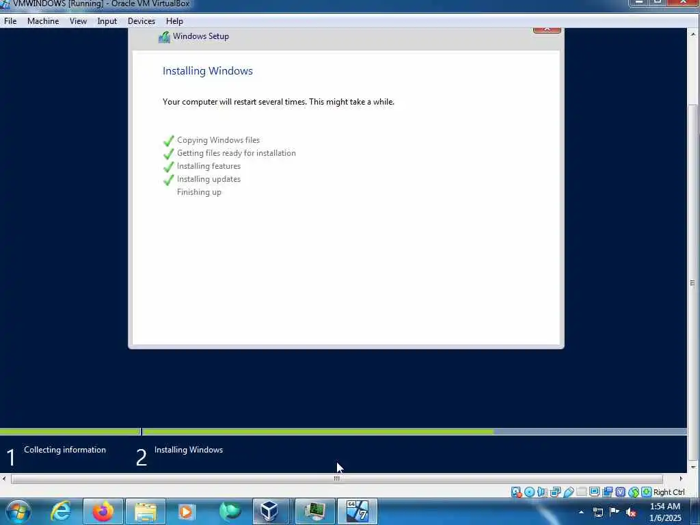
Task: Launch Internet Explorer from taskbar
Action: coord(61,511)
